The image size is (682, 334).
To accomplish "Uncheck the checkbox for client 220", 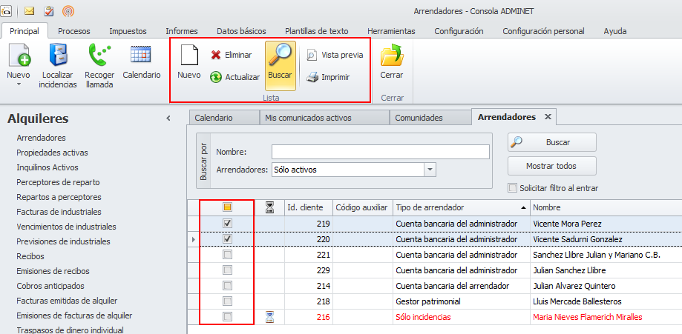I will 227,239.
